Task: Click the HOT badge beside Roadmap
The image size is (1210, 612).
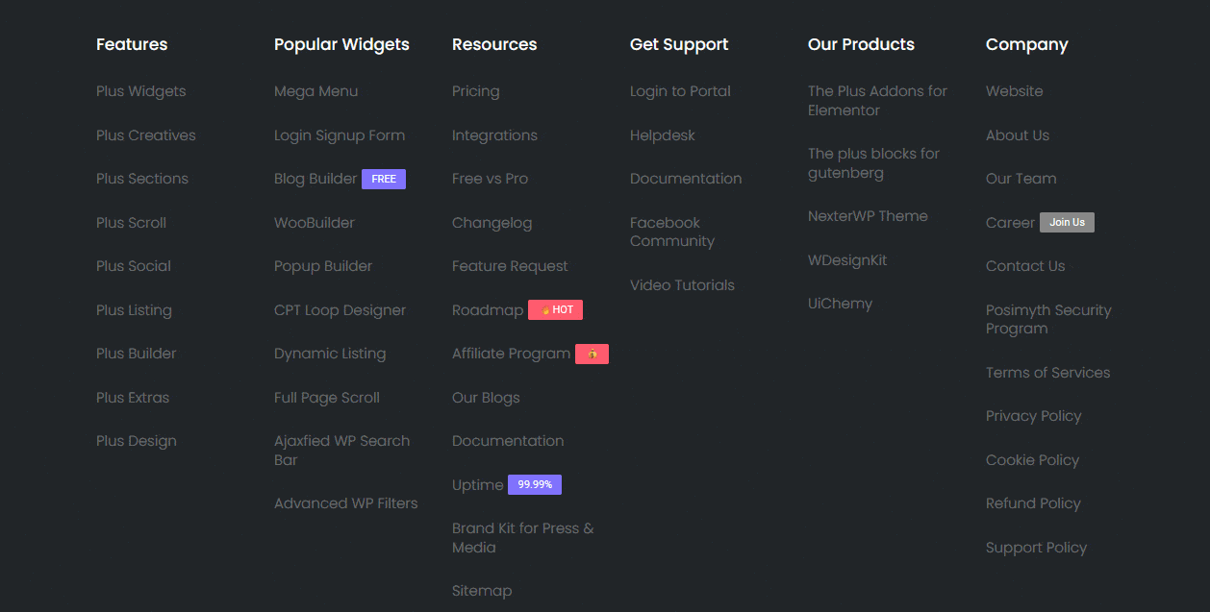Action: coord(555,309)
